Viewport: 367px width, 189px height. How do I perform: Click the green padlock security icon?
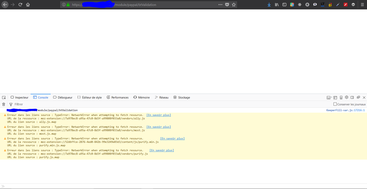[x=68, y=4]
